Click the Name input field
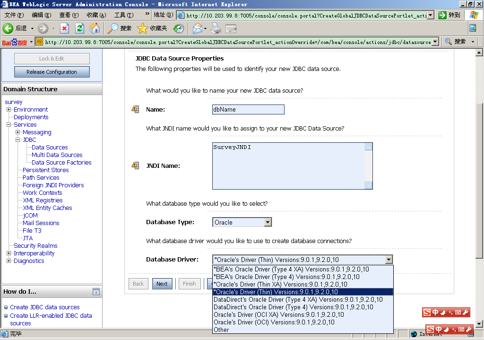Screen dimensions: 484x340 [248, 109]
